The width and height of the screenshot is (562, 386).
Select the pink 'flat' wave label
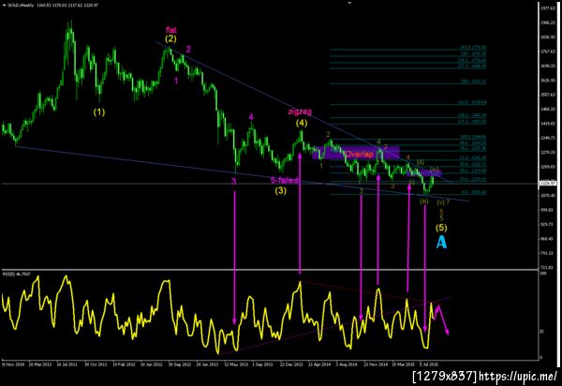pyautogui.click(x=171, y=30)
